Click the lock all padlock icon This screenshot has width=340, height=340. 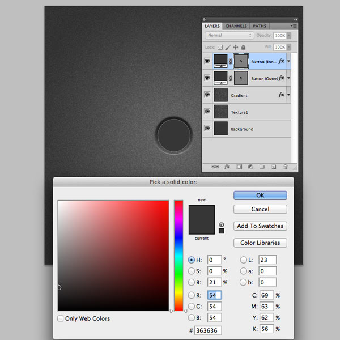243,47
